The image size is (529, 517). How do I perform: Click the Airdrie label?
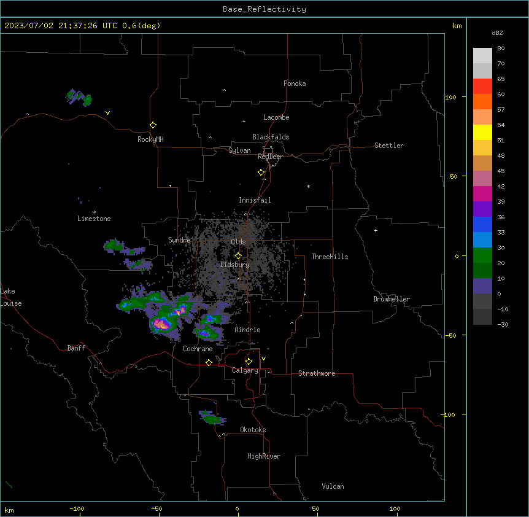(247, 330)
